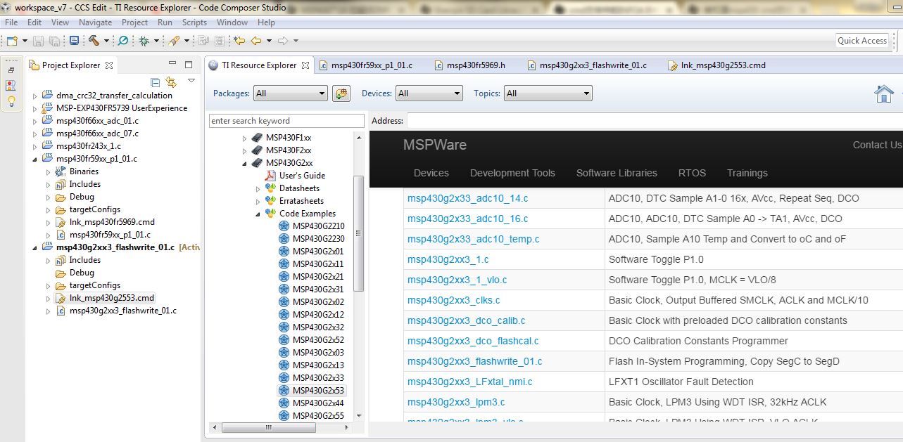Click the monitor terminal toolbar icon

74,41
